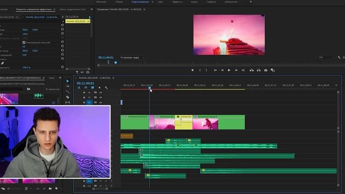The width and height of the screenshot is (345, 194).
Task: Toggle Linked Selection in timeline
Action: point(92,88)
